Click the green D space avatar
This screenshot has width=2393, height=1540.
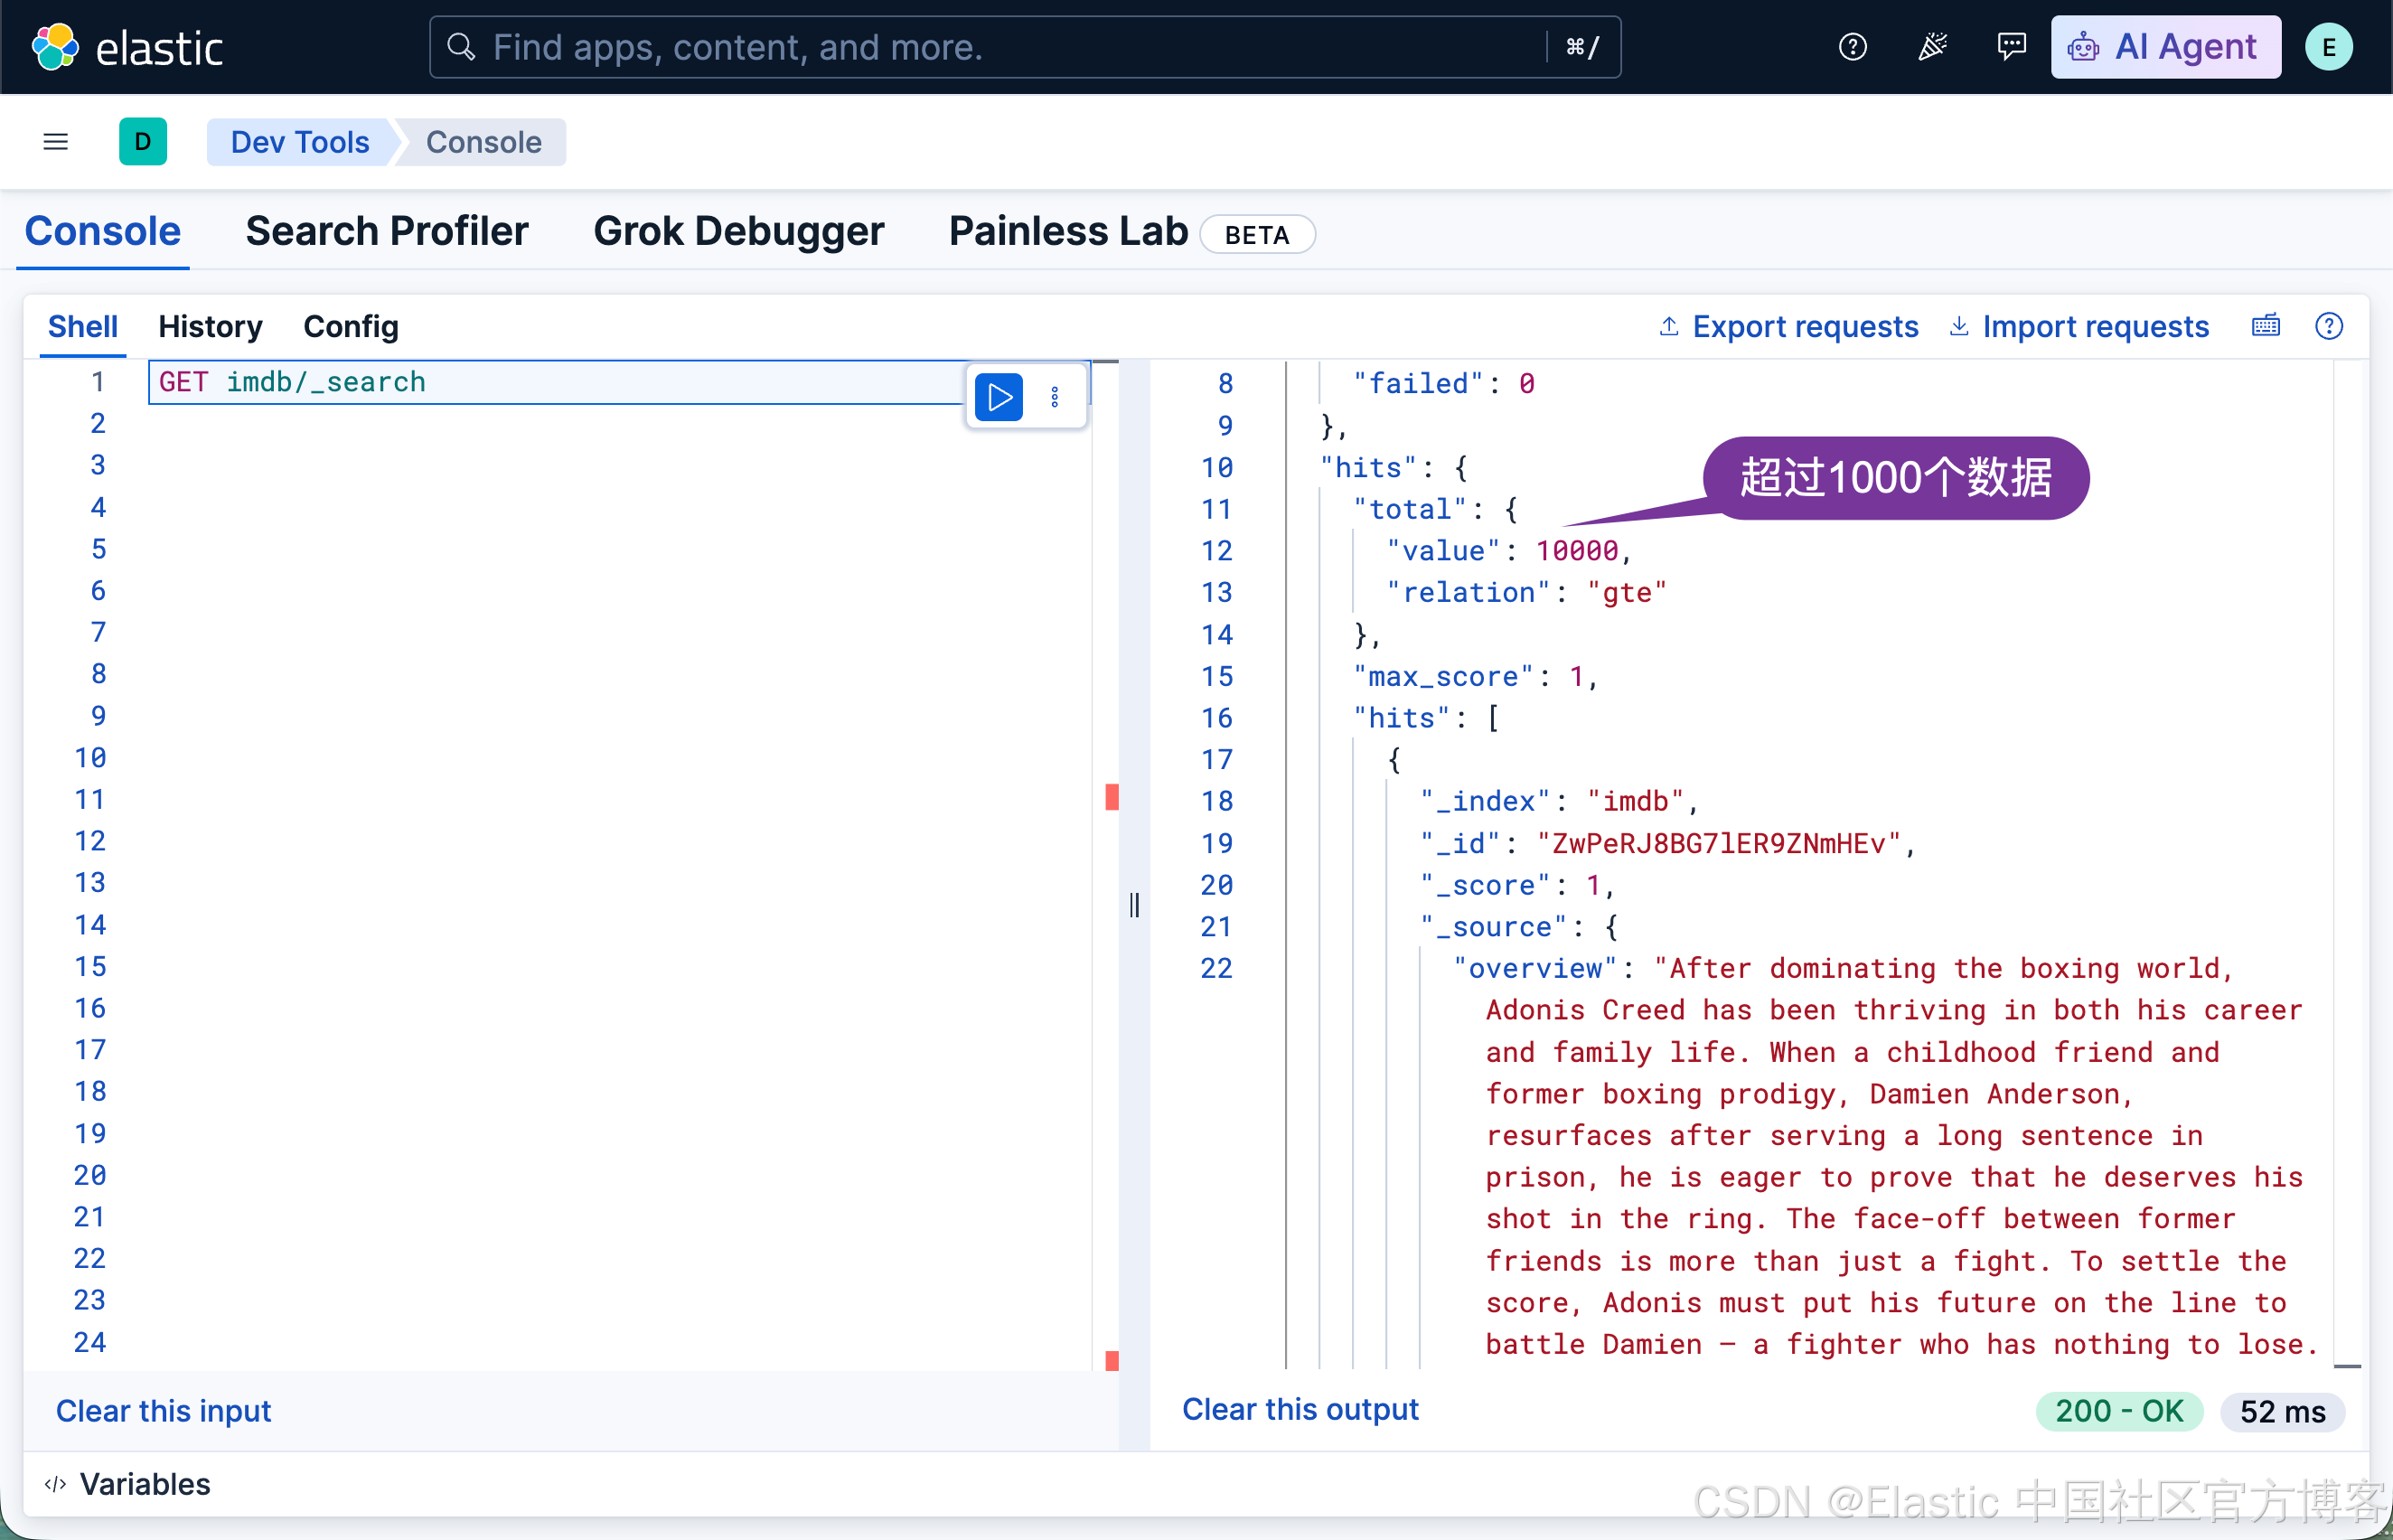(x=143, y=142)
